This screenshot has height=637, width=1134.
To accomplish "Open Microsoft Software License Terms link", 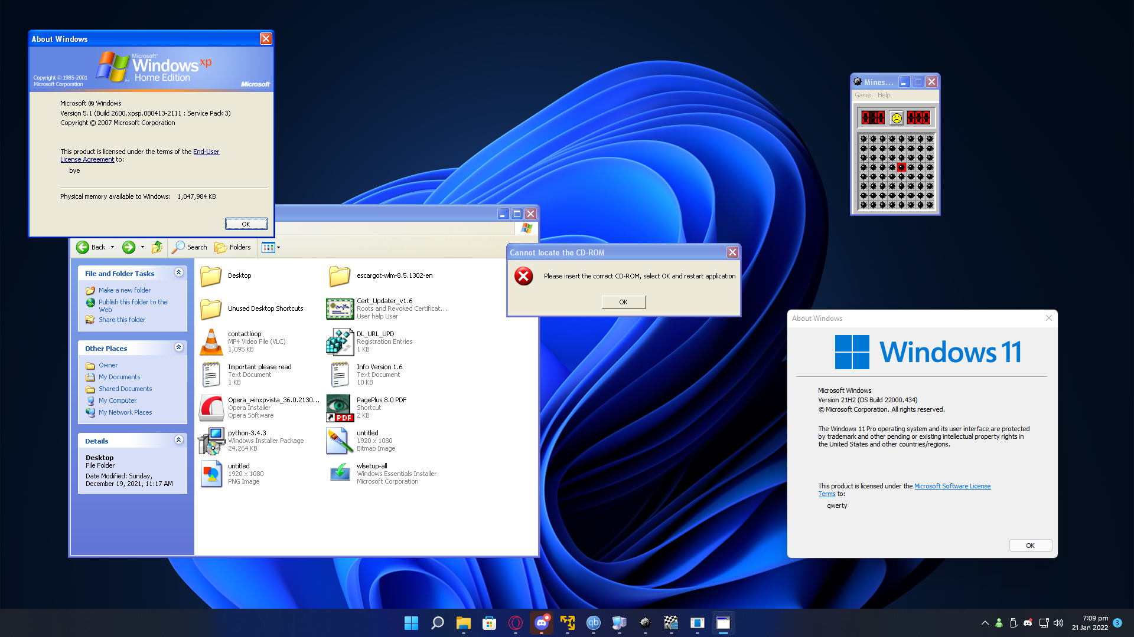I will [905, 490].
